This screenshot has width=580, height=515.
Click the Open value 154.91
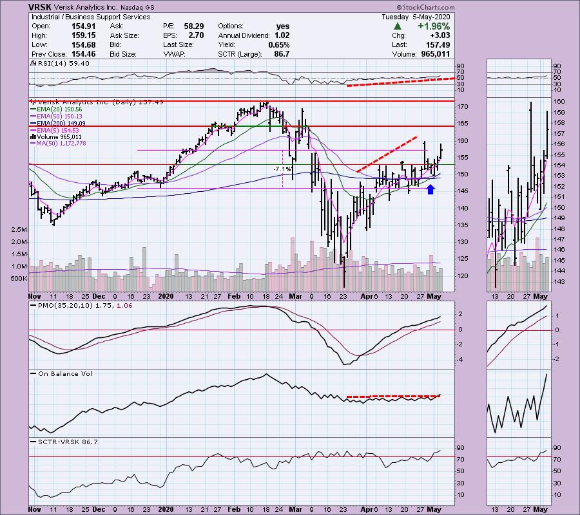[83, 26]
